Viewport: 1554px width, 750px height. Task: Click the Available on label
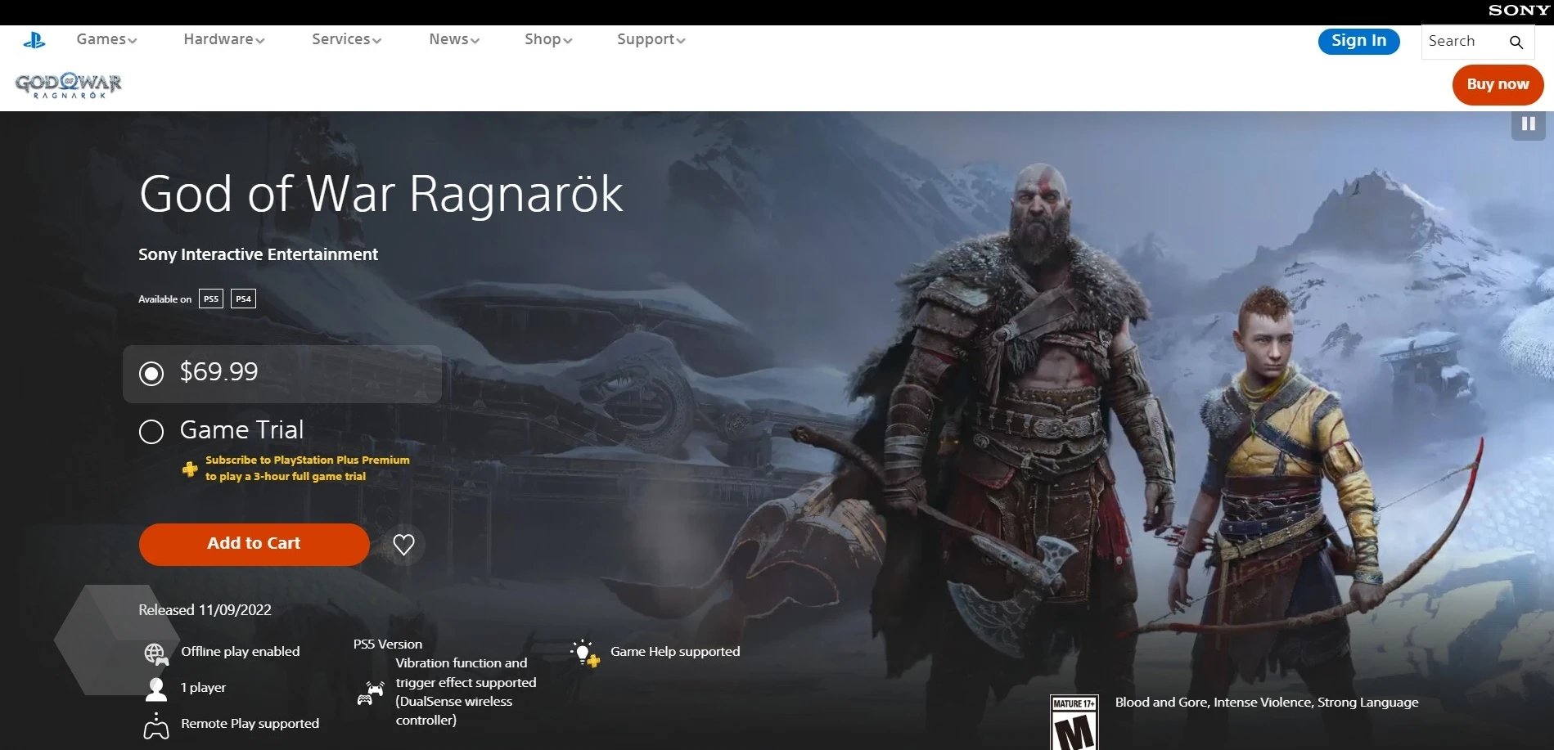click(x=164, y=299)
